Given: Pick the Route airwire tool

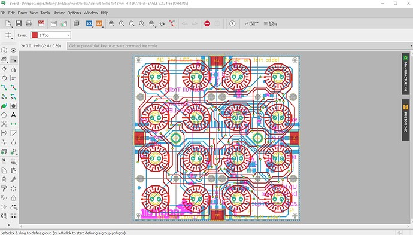Looking at the screenshot, I should point(4,87).
